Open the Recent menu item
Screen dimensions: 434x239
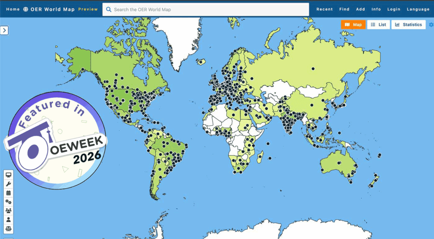click(x=324, y=9)
